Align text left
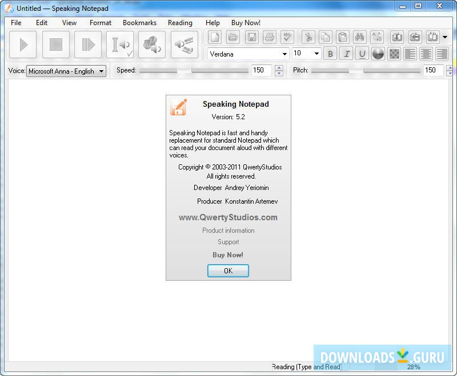Viewport: 457px width, 376px height. [x=410, y=54]
